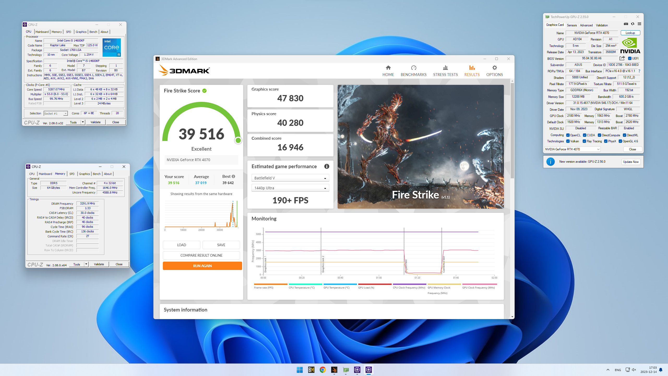Screen dimensions: 668x376
Task: Open the BM app on the taskbar
Action: click(x=311, y=370)
